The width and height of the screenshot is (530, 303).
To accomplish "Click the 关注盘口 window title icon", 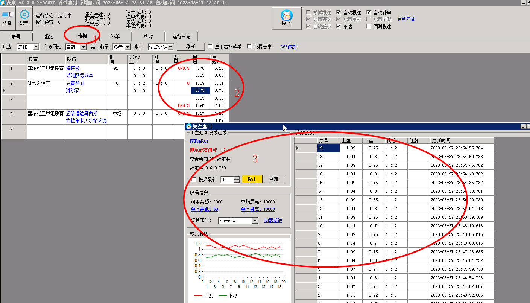I will (x=189, y=126).
